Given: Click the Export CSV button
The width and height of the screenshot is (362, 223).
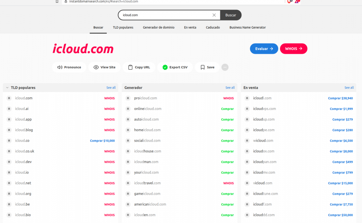Looking at the screenshot, I should click(x=175, y=67).
